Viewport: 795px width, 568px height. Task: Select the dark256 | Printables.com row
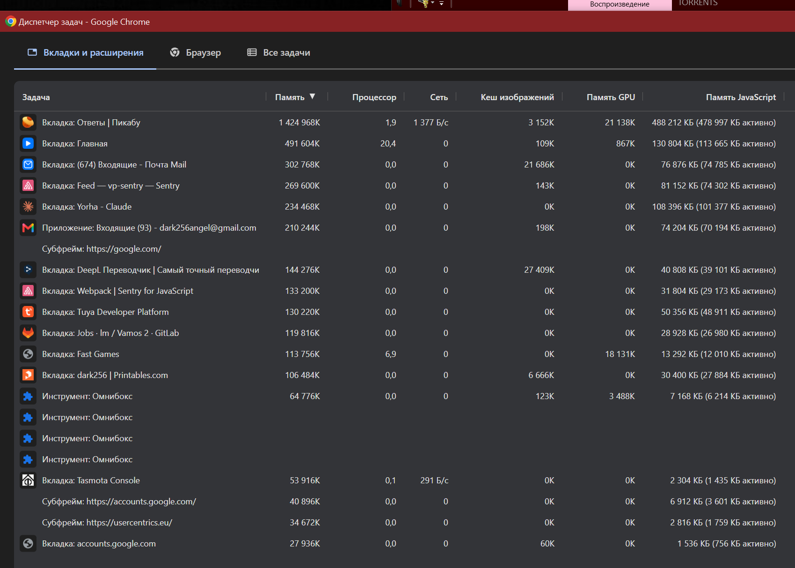click(x=404, y=375)
